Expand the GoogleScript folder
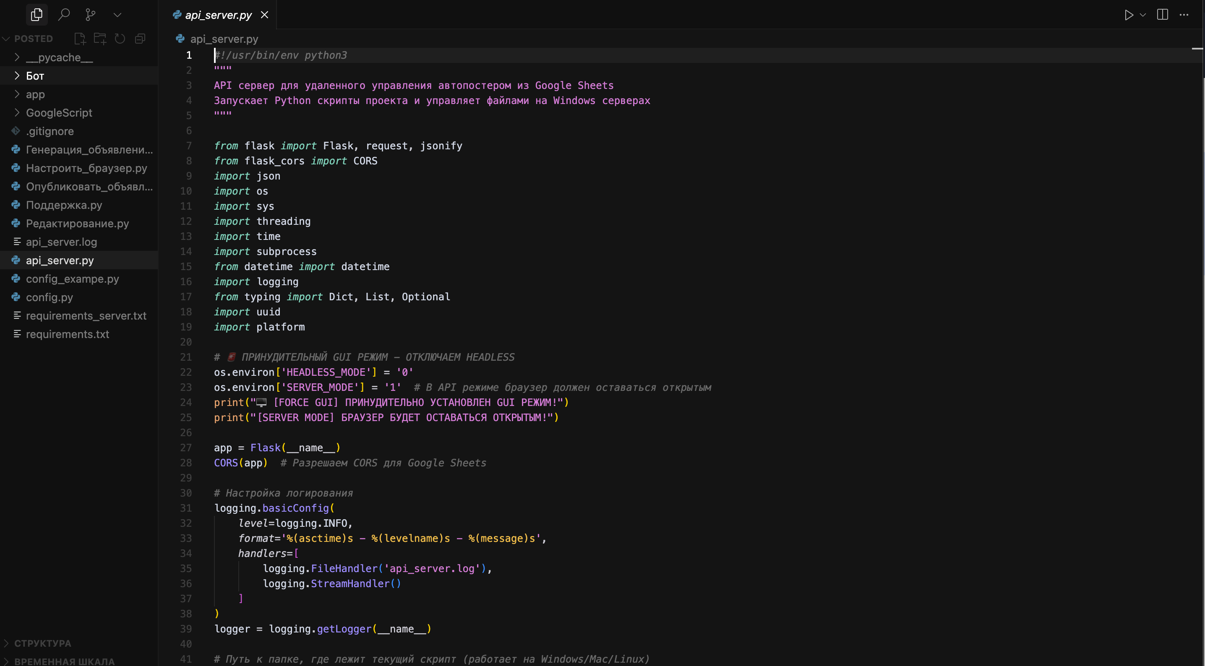 point(78,113)
